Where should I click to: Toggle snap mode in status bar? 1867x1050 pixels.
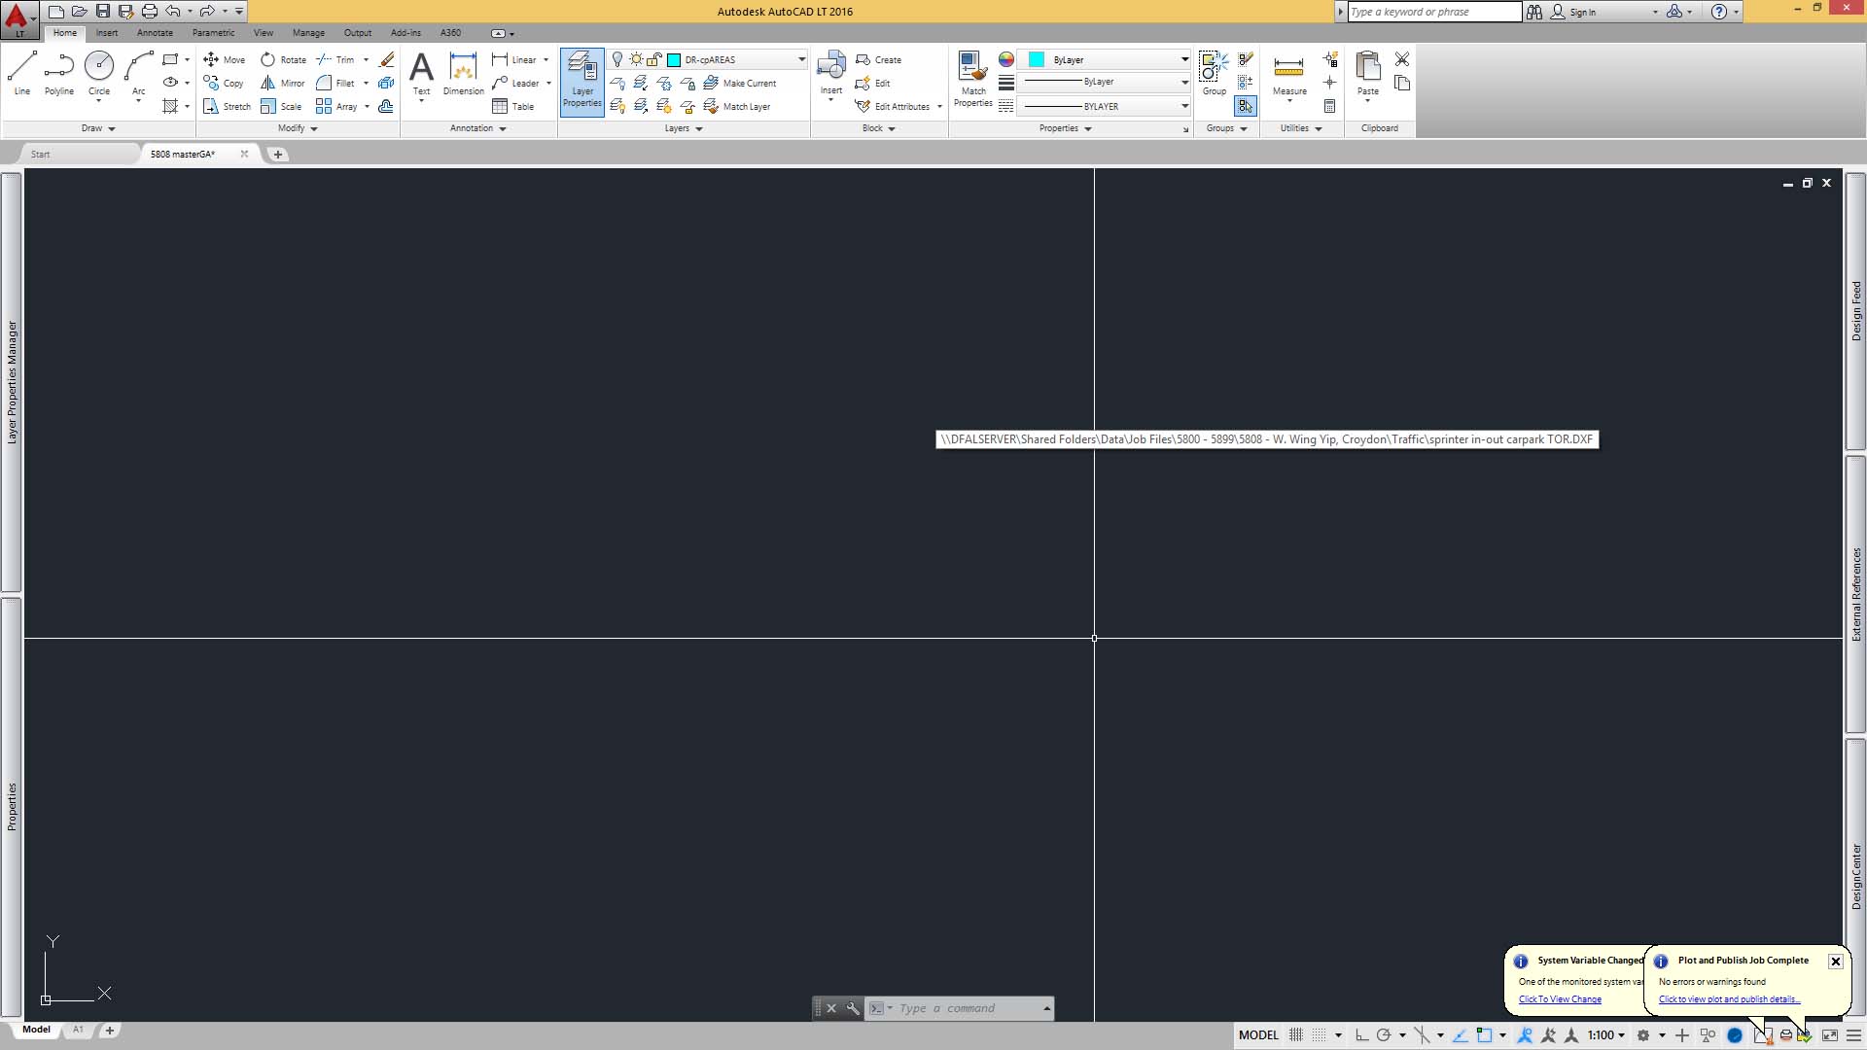click(x=1319, y=1035)
